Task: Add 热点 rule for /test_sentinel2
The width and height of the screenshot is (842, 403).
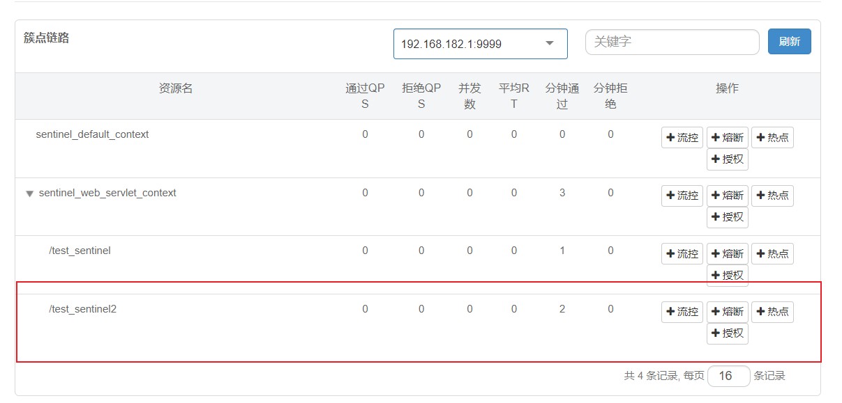Action: [x=772, y=312]
